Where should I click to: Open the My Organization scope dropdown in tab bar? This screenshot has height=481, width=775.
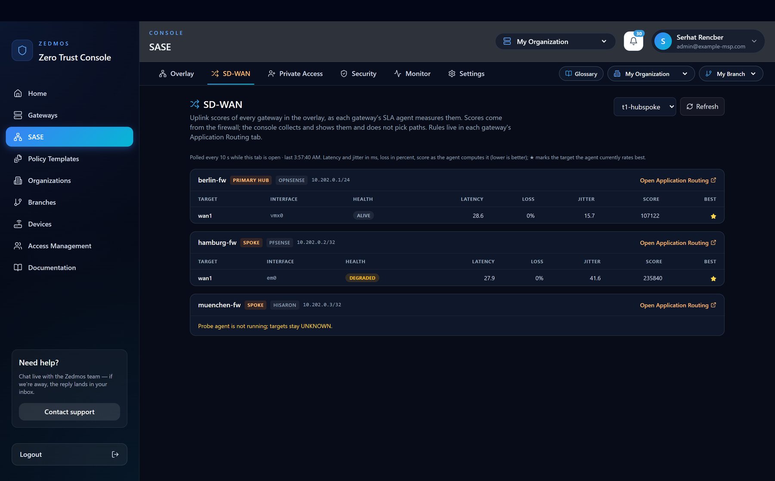point(651,74)
